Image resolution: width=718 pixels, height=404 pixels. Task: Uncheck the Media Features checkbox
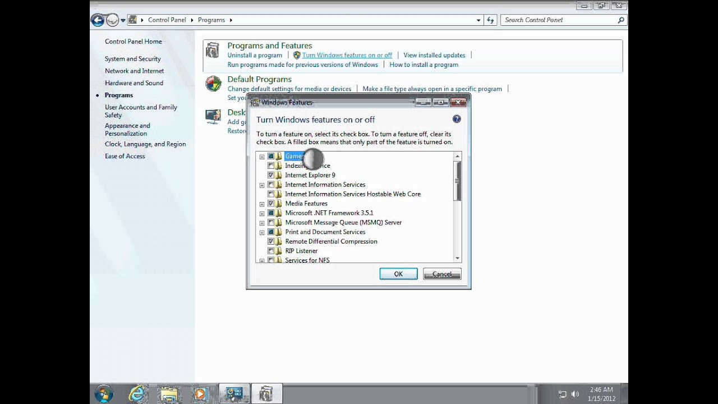point(271,203)
